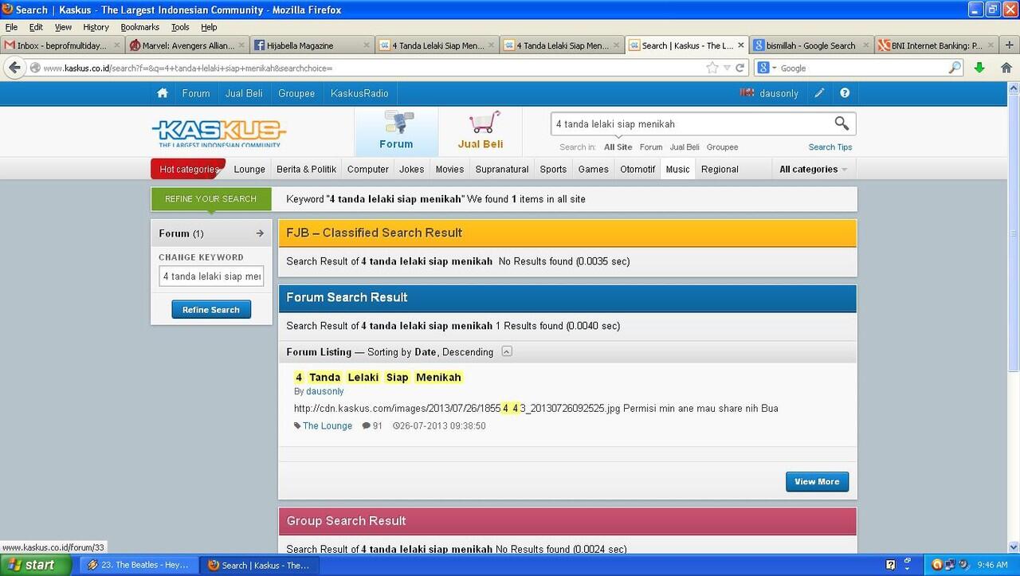Open the Supranatural category
1020x576 pixels.
point(502,169)
